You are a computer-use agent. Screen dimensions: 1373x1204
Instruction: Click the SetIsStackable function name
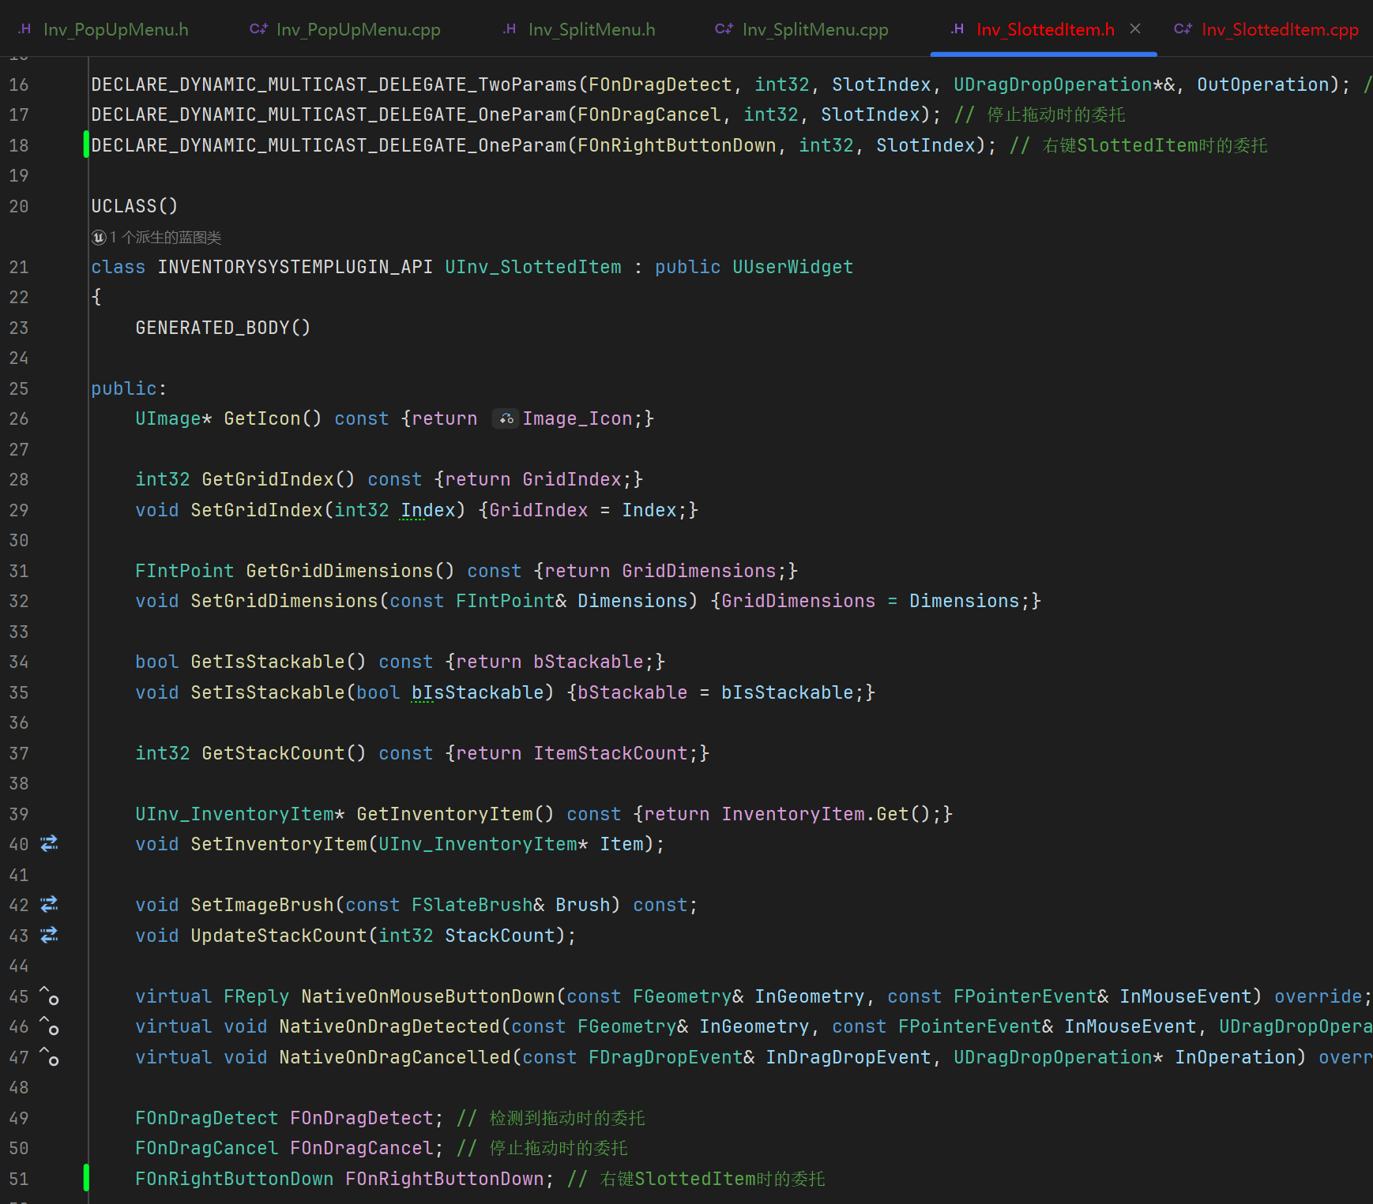point(268,692)
